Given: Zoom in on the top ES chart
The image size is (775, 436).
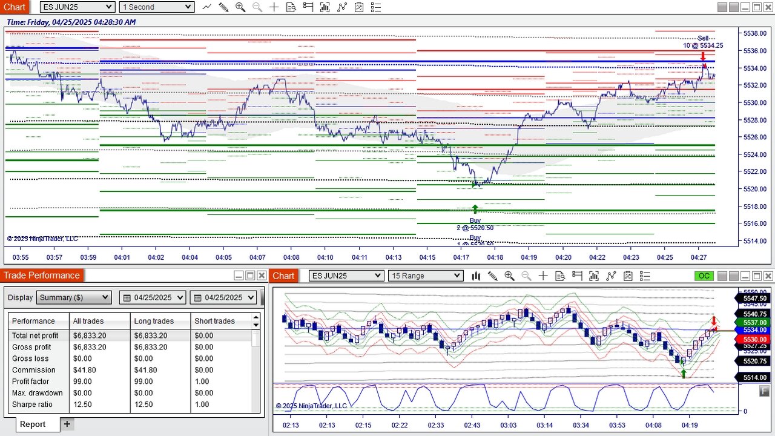Looking at the screenshot, I should [x=240, y=7].
